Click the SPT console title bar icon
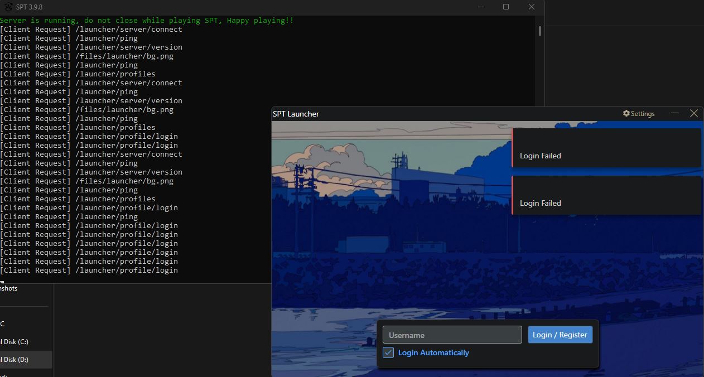This screenshot has width=704, height=377. [x=7, y=7]
